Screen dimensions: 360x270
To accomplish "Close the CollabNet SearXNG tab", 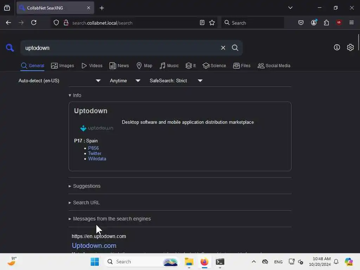I will [x=89, y=8].
